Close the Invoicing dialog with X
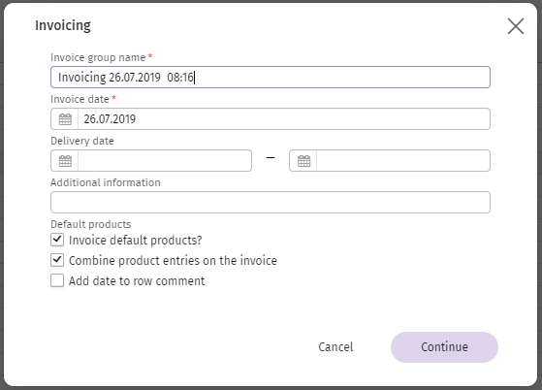The image size is (542, 390). pos(516,26)
